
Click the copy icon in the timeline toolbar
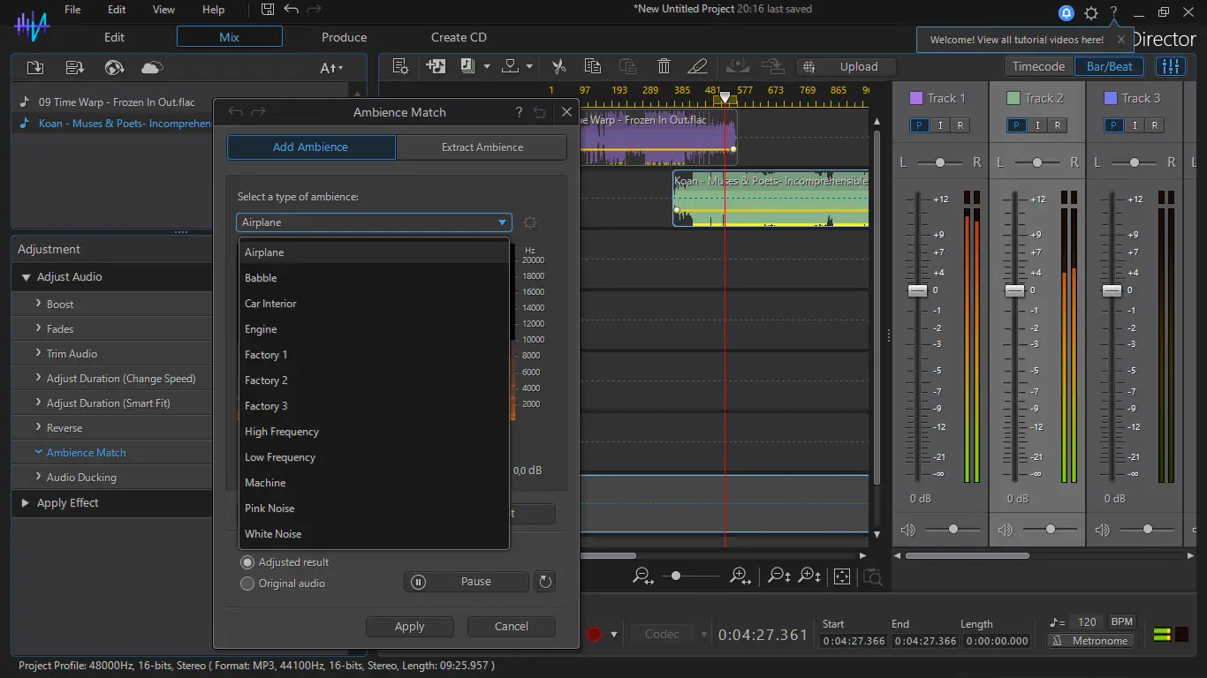coord(593,66)
